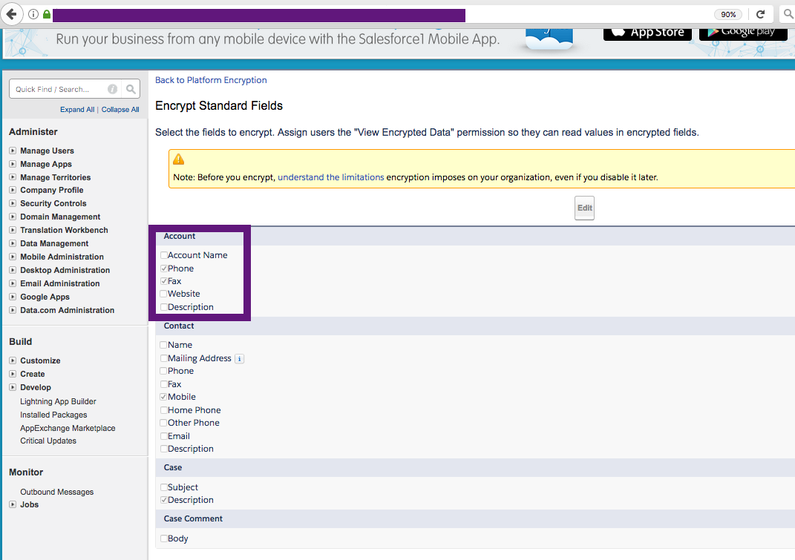Open Data.com Administration in the sidebar

tap(68, 310)
